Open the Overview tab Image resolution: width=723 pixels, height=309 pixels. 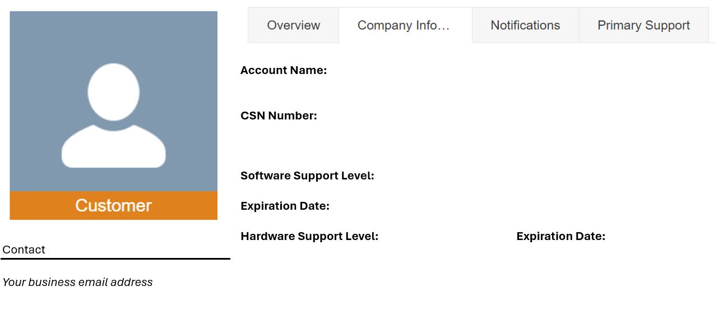(x=293, y=25)
